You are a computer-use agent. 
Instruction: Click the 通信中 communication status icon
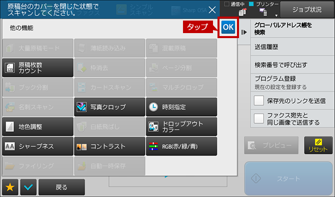coord(242,12)
